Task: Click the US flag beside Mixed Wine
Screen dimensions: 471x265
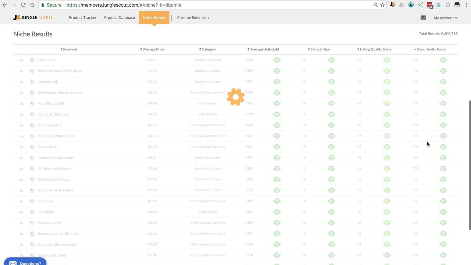Action: tap(32, 147)
